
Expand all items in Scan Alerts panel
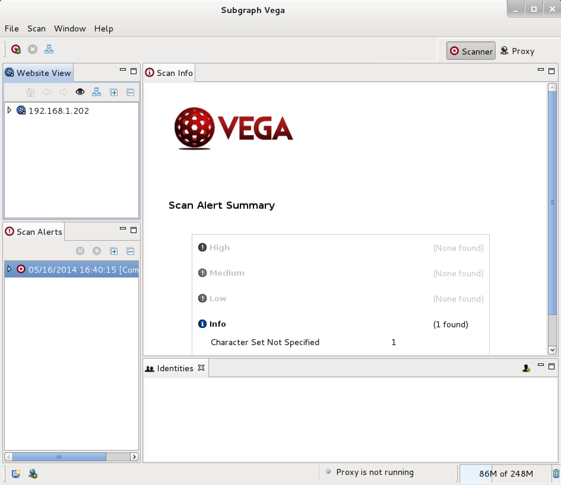[114, 251]
